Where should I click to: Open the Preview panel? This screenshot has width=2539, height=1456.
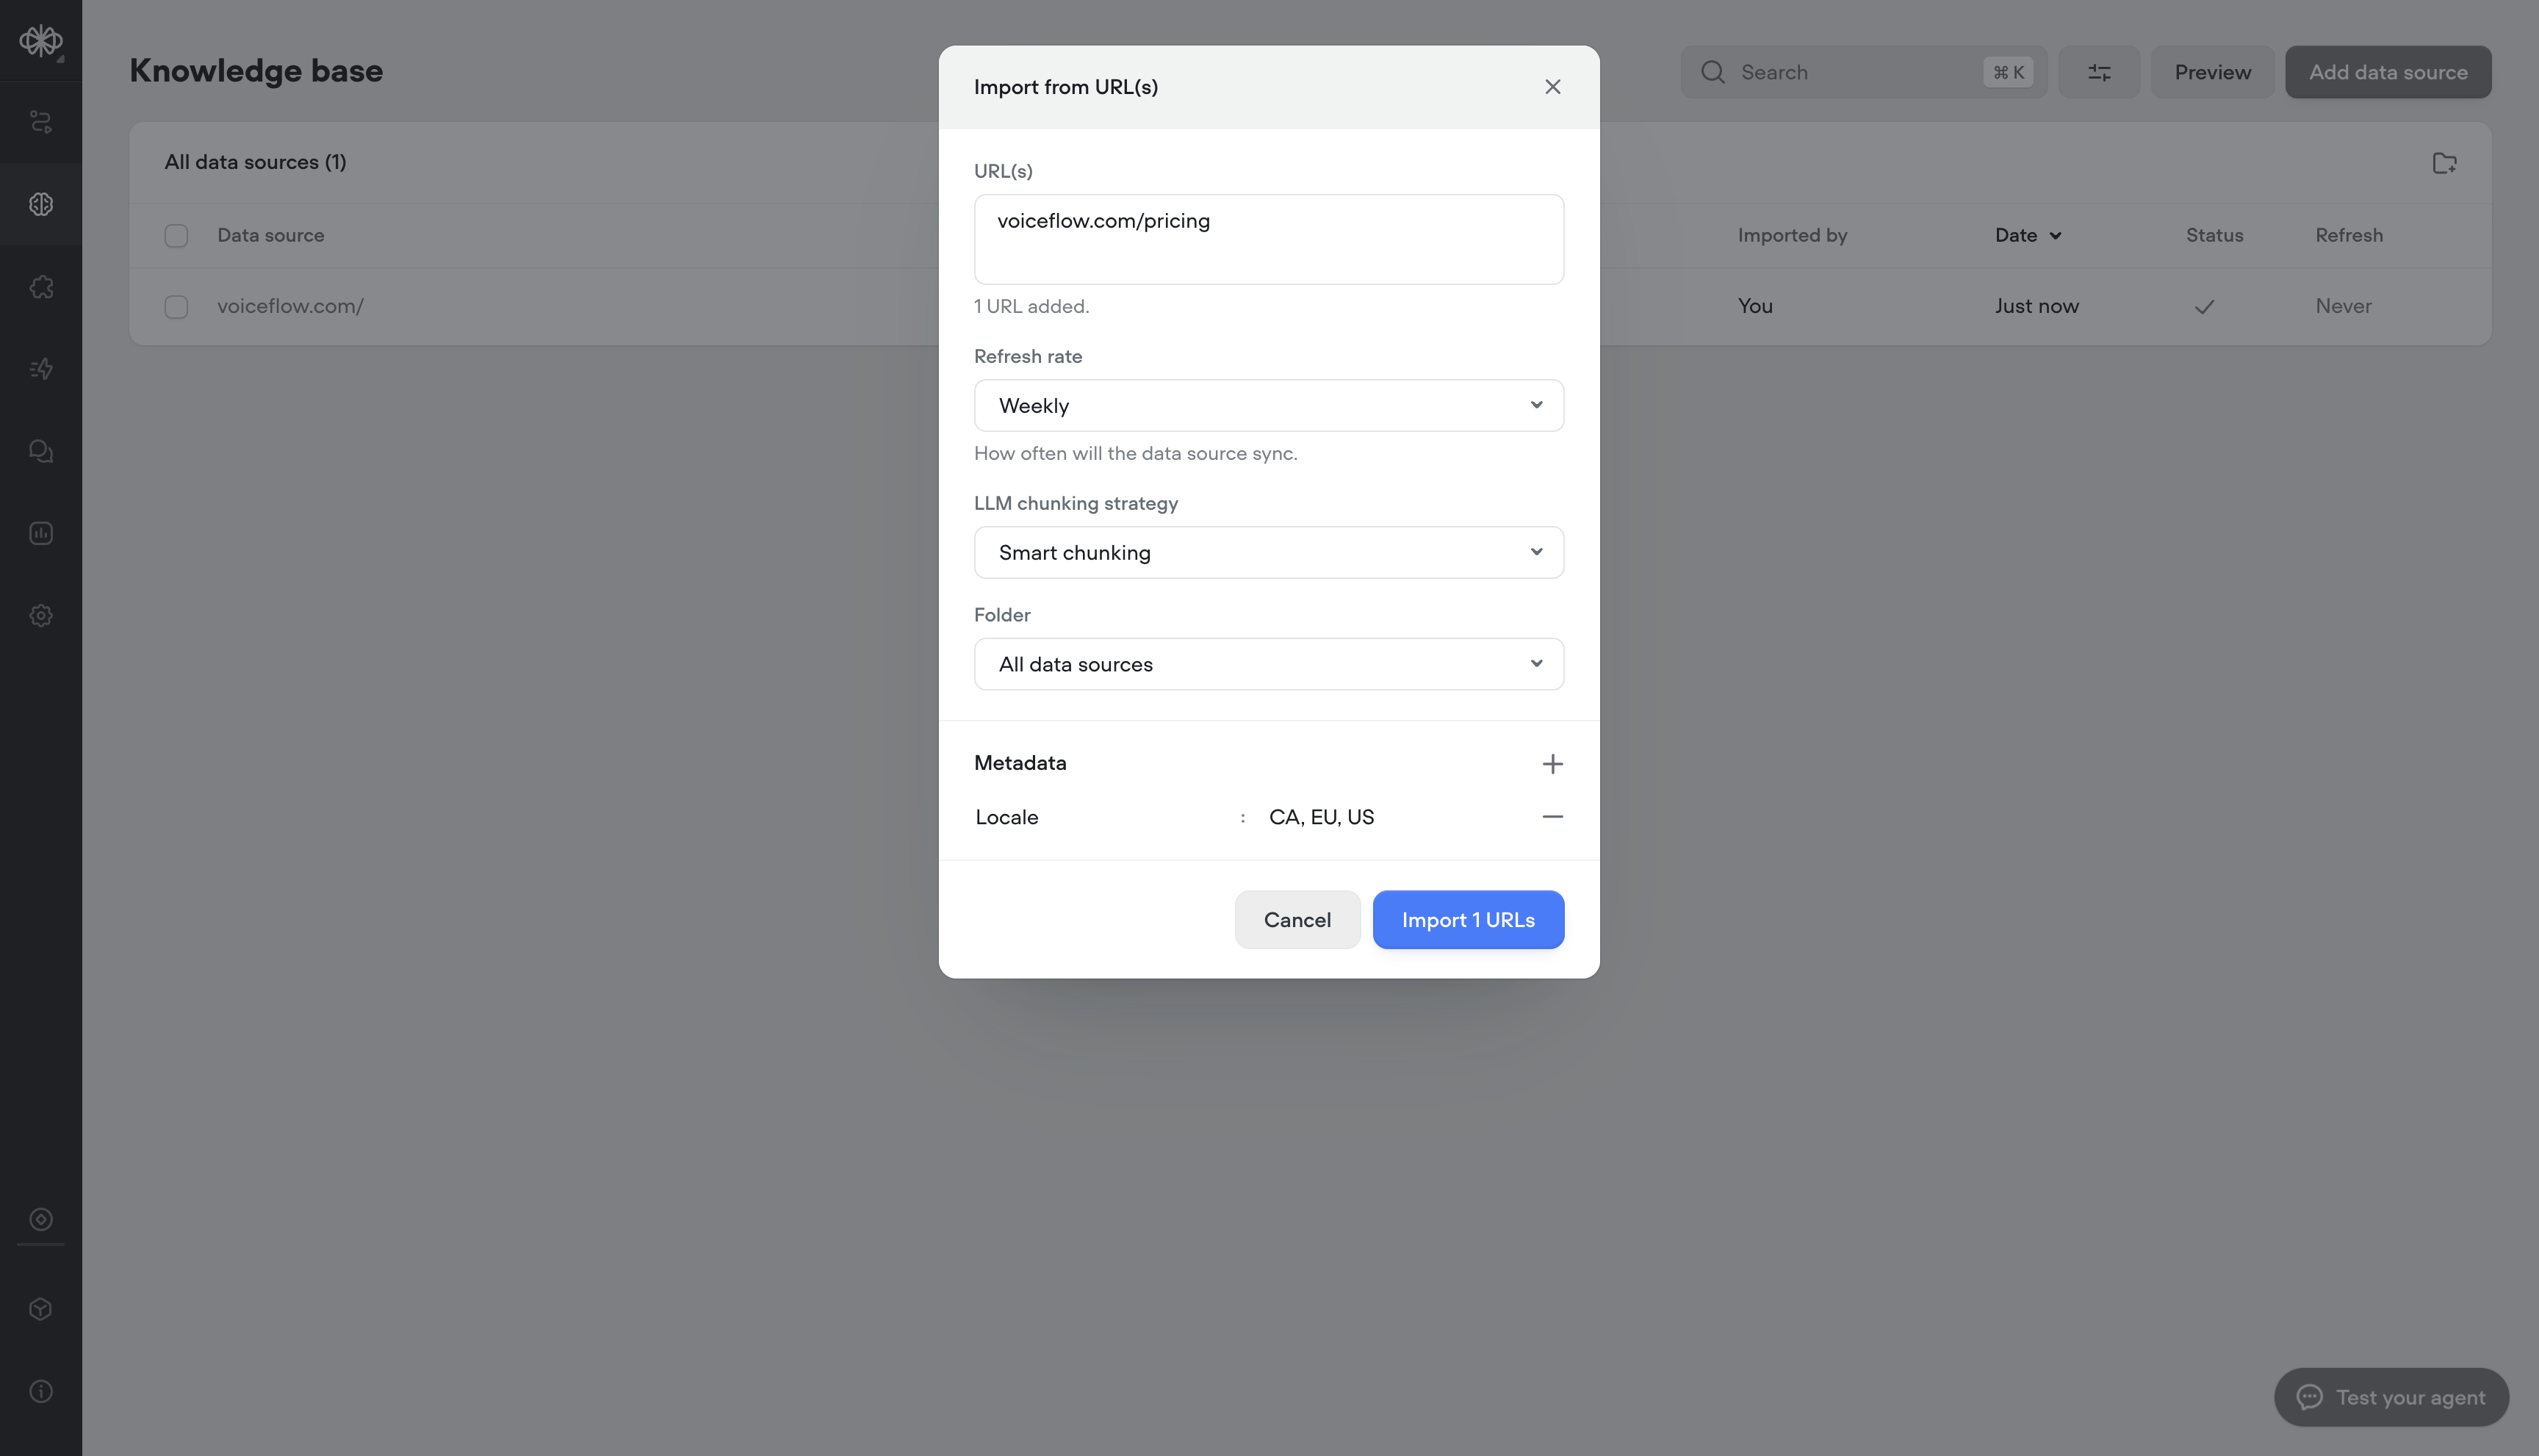[x=2212, y=71]
